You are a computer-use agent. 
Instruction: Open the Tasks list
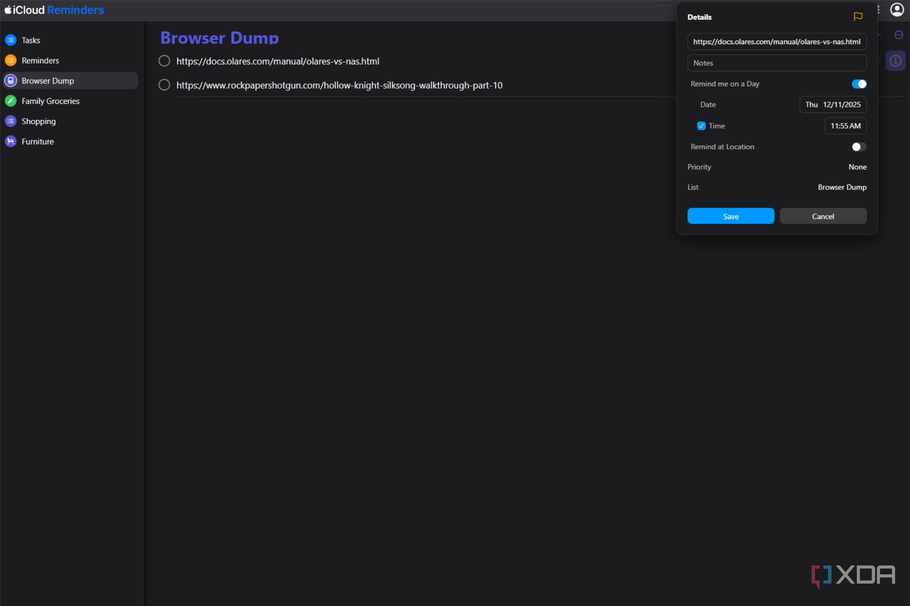(x=70, y=40)
